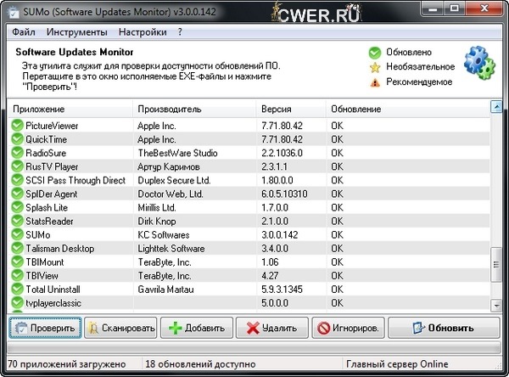The image size is (509, 377).
Task: Click the Обновить button
Action: 444,328
